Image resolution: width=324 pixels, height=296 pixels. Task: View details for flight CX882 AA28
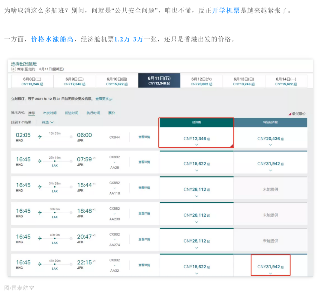144,162
